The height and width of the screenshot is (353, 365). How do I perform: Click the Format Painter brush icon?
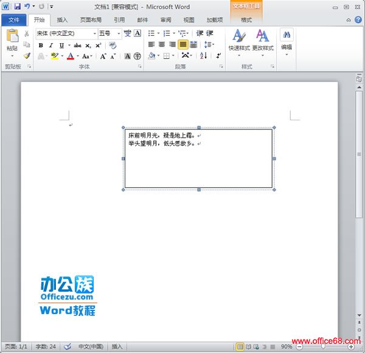point(27,55)
